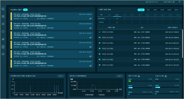
Task: Open the alert exclamation icon in sidebar
Action: pyautogui.click(x=3, y=32)
